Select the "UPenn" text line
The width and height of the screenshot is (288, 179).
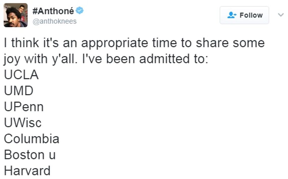pos(24,107)
